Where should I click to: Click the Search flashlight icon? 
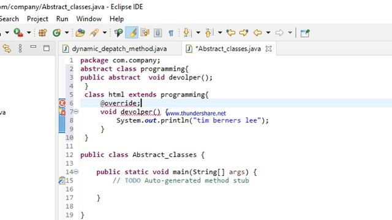point(94,32)
